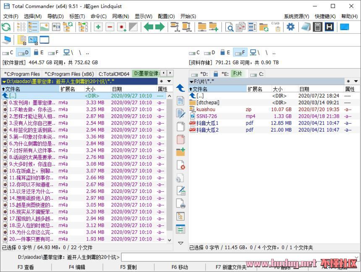
Task: Select the SSNI-726 mp4 file
Action: tap(274, 116)
